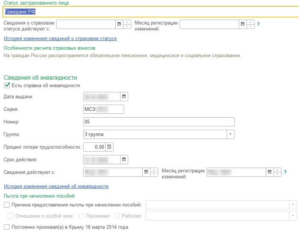
Task: Open calendar for insurance status effective date
Action: (119, 24)
